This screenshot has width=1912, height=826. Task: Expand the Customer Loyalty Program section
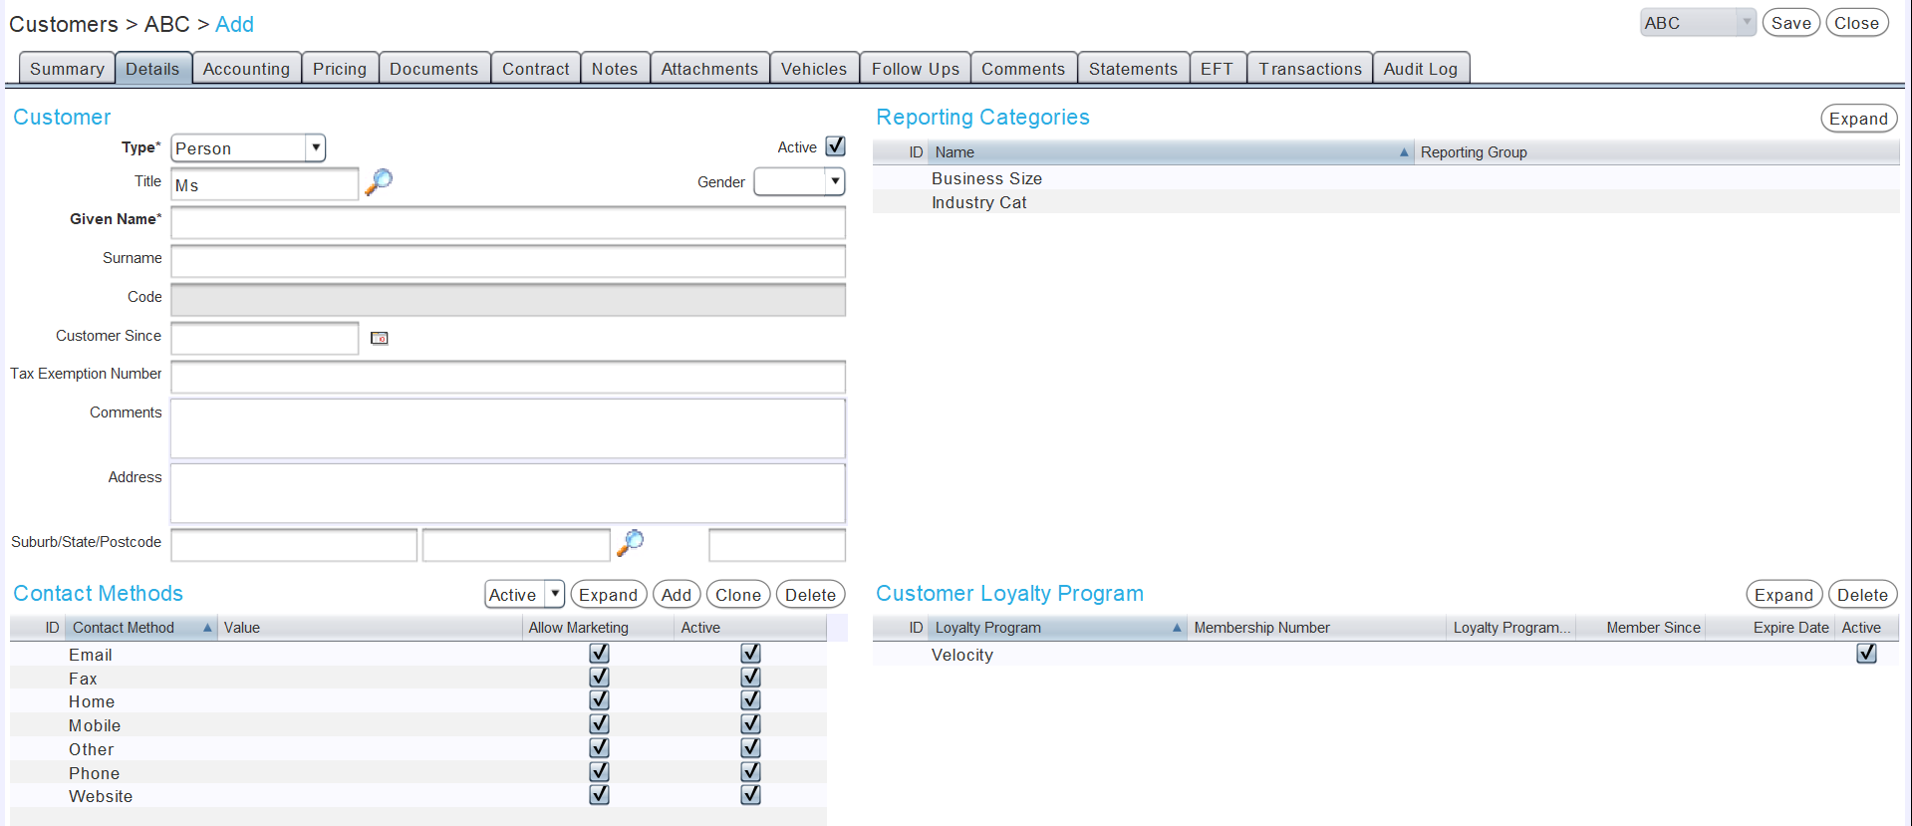click(1783, 595)
